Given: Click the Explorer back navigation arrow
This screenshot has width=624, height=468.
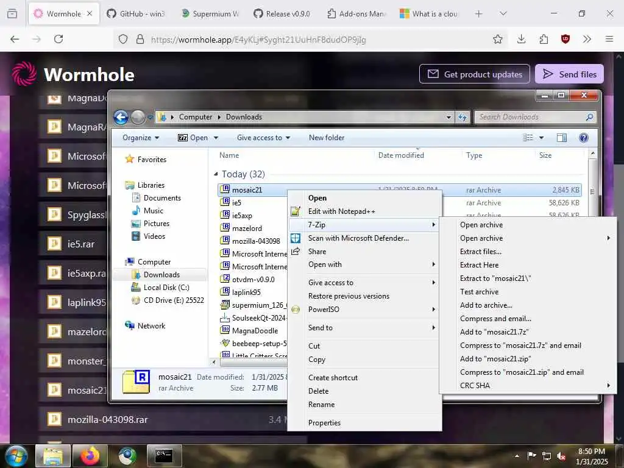Looking at the screenshot, I should (x=121, y=117).
